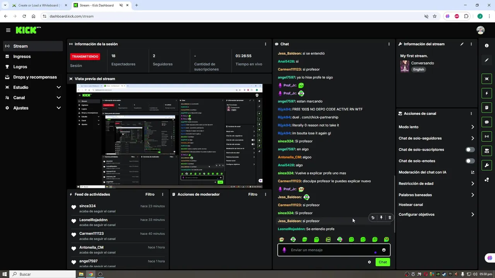Click the stream preview thumbnail
This screenshot has height=278, width=495.
pyautogui.click(x=169, y=136)
